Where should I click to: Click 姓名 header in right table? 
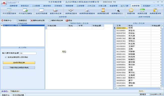(139, 25)
